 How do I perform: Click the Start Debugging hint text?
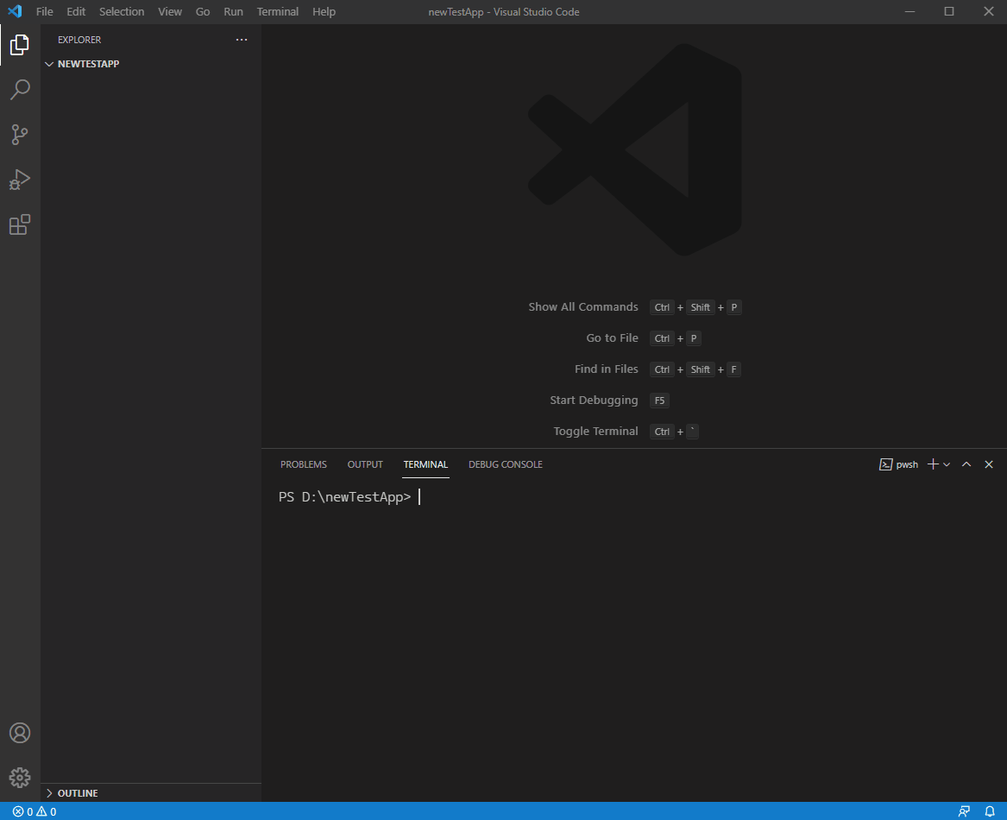pyautogui.click(x=594, y=401)
